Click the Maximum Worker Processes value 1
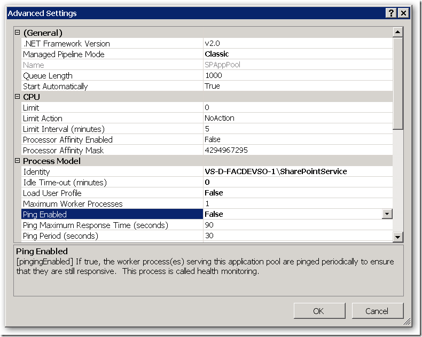Screen dimensions: 422x337 298,203
